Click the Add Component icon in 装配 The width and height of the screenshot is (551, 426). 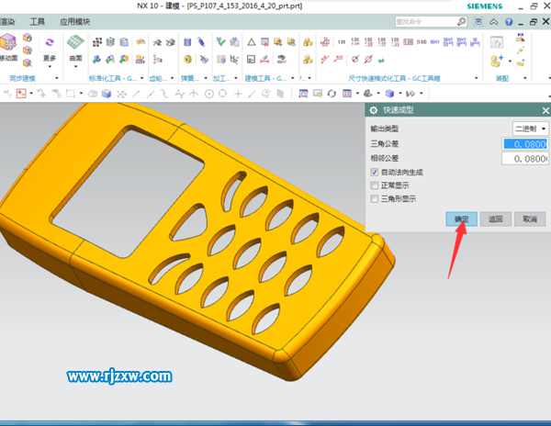[x=497, y=61]
